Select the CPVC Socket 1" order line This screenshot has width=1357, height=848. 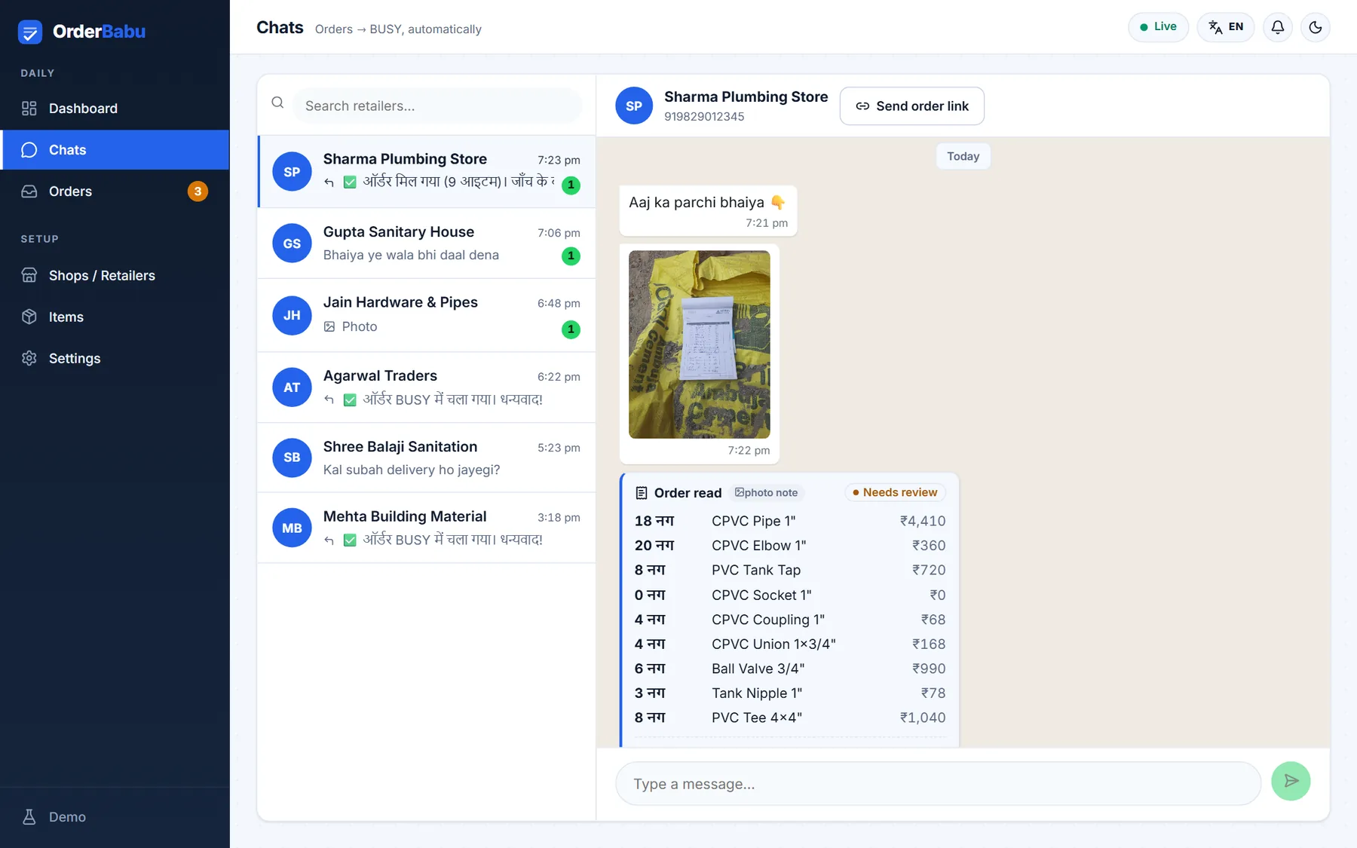point(790,595)
